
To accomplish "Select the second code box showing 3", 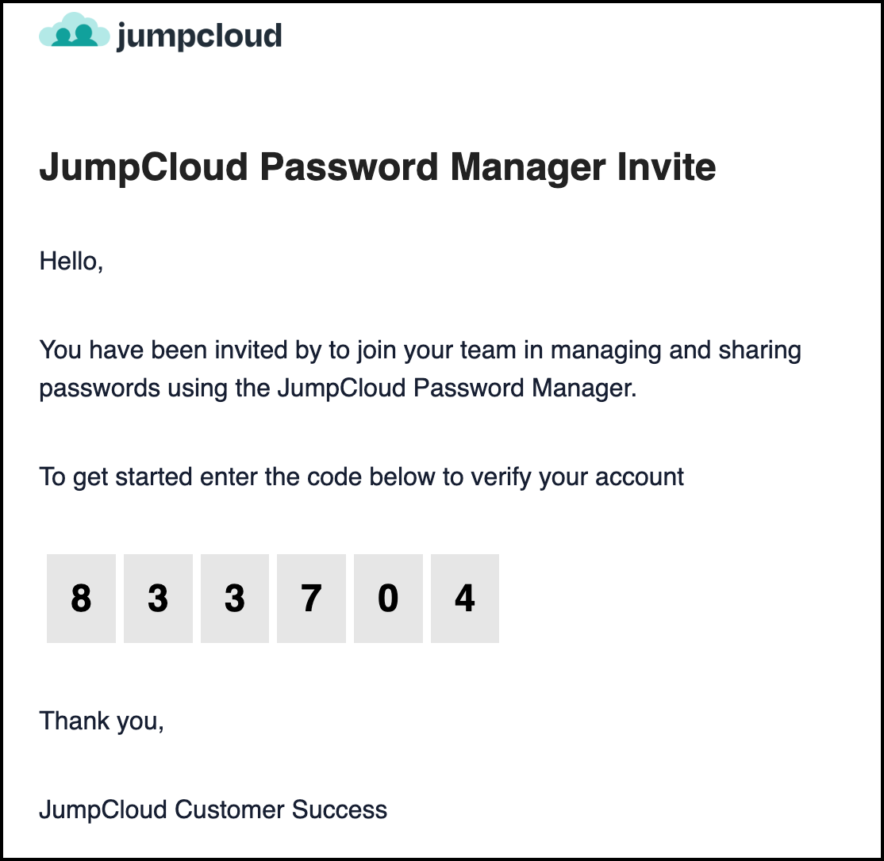I will click(x=235, y=599).
